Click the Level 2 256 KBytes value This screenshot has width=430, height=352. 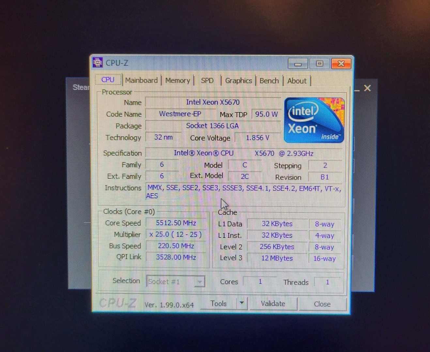click(277, 247)
